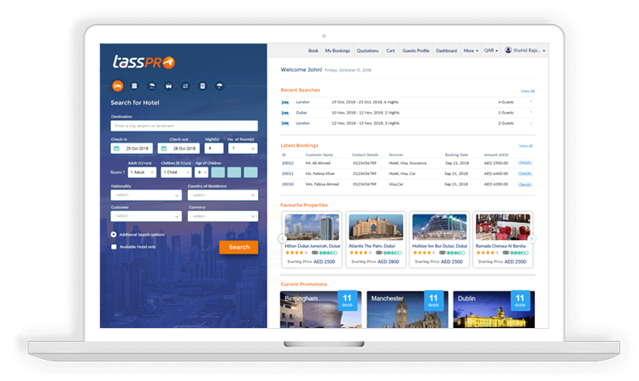This screenshot has height=381, width=639.
Task: Open the Dublin promotion card
Action: (x=494, y=309)
